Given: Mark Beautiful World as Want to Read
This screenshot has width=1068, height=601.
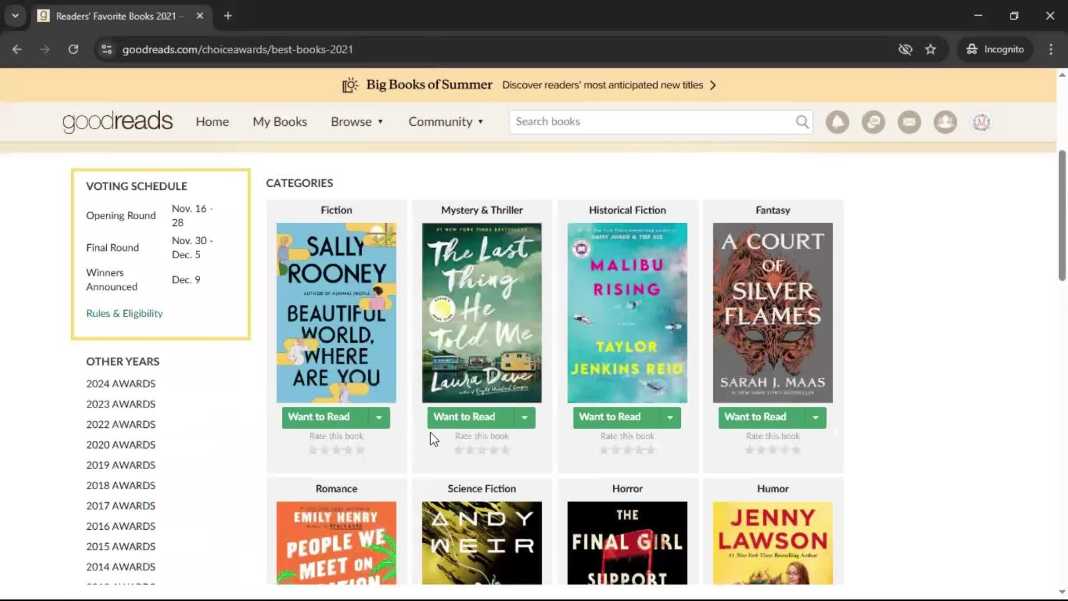Looking at the screenshot, I should (325, 417).
